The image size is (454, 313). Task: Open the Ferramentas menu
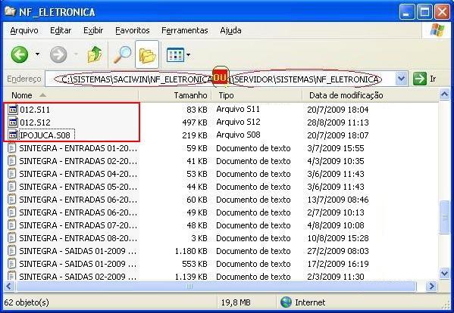185,30
